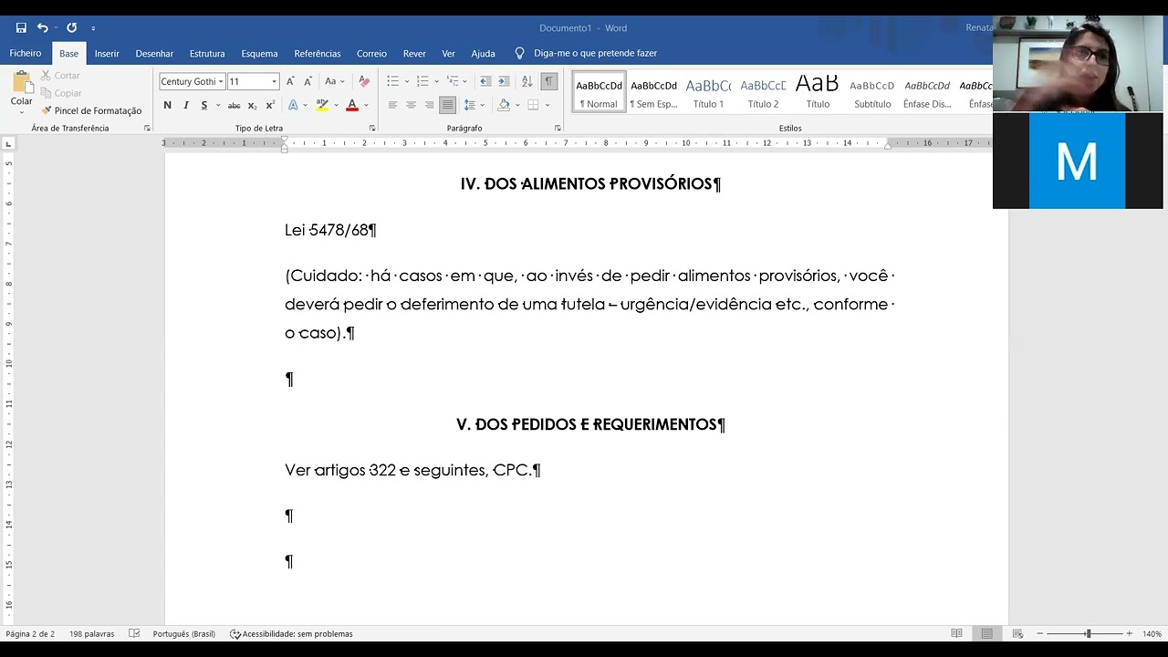This screenshot has width=1168, height=657.
Task: Apply shading to paragraph
Action: coord(504,105)
